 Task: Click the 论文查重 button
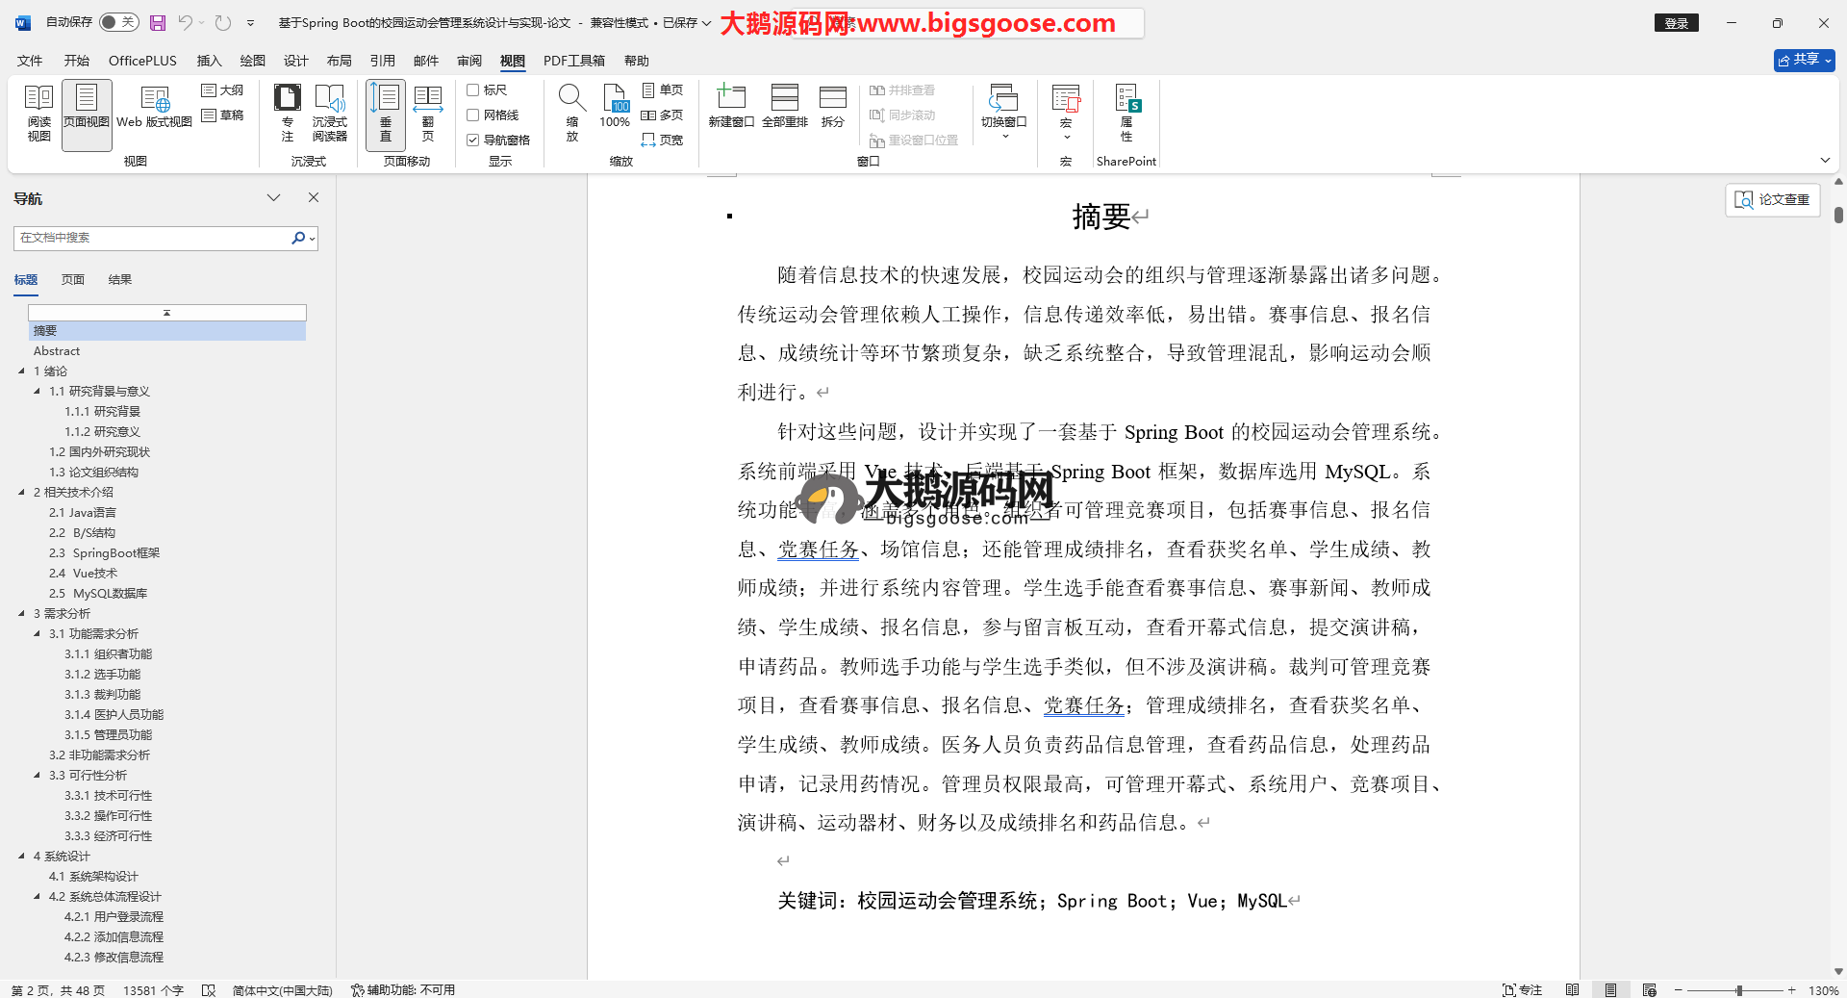1772,199
